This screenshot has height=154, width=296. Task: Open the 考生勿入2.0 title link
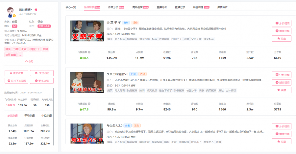(114, 125)
